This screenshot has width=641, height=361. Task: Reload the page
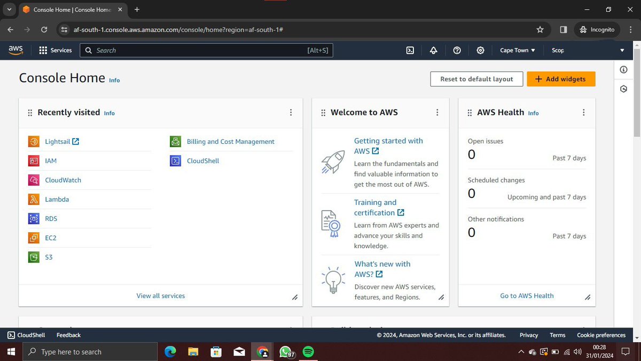(x=44, y=29)
